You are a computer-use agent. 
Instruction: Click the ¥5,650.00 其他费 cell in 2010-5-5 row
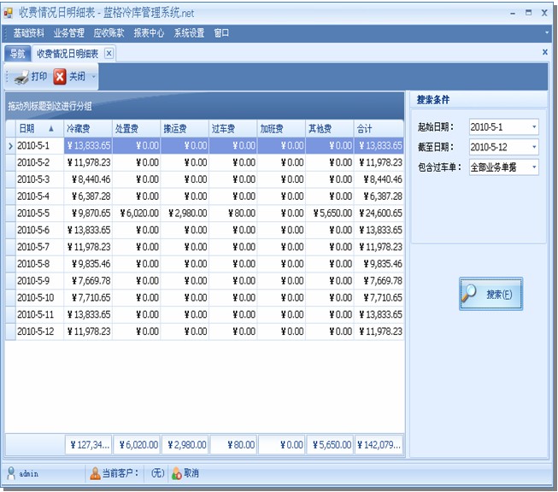click(x=330, y=213)
